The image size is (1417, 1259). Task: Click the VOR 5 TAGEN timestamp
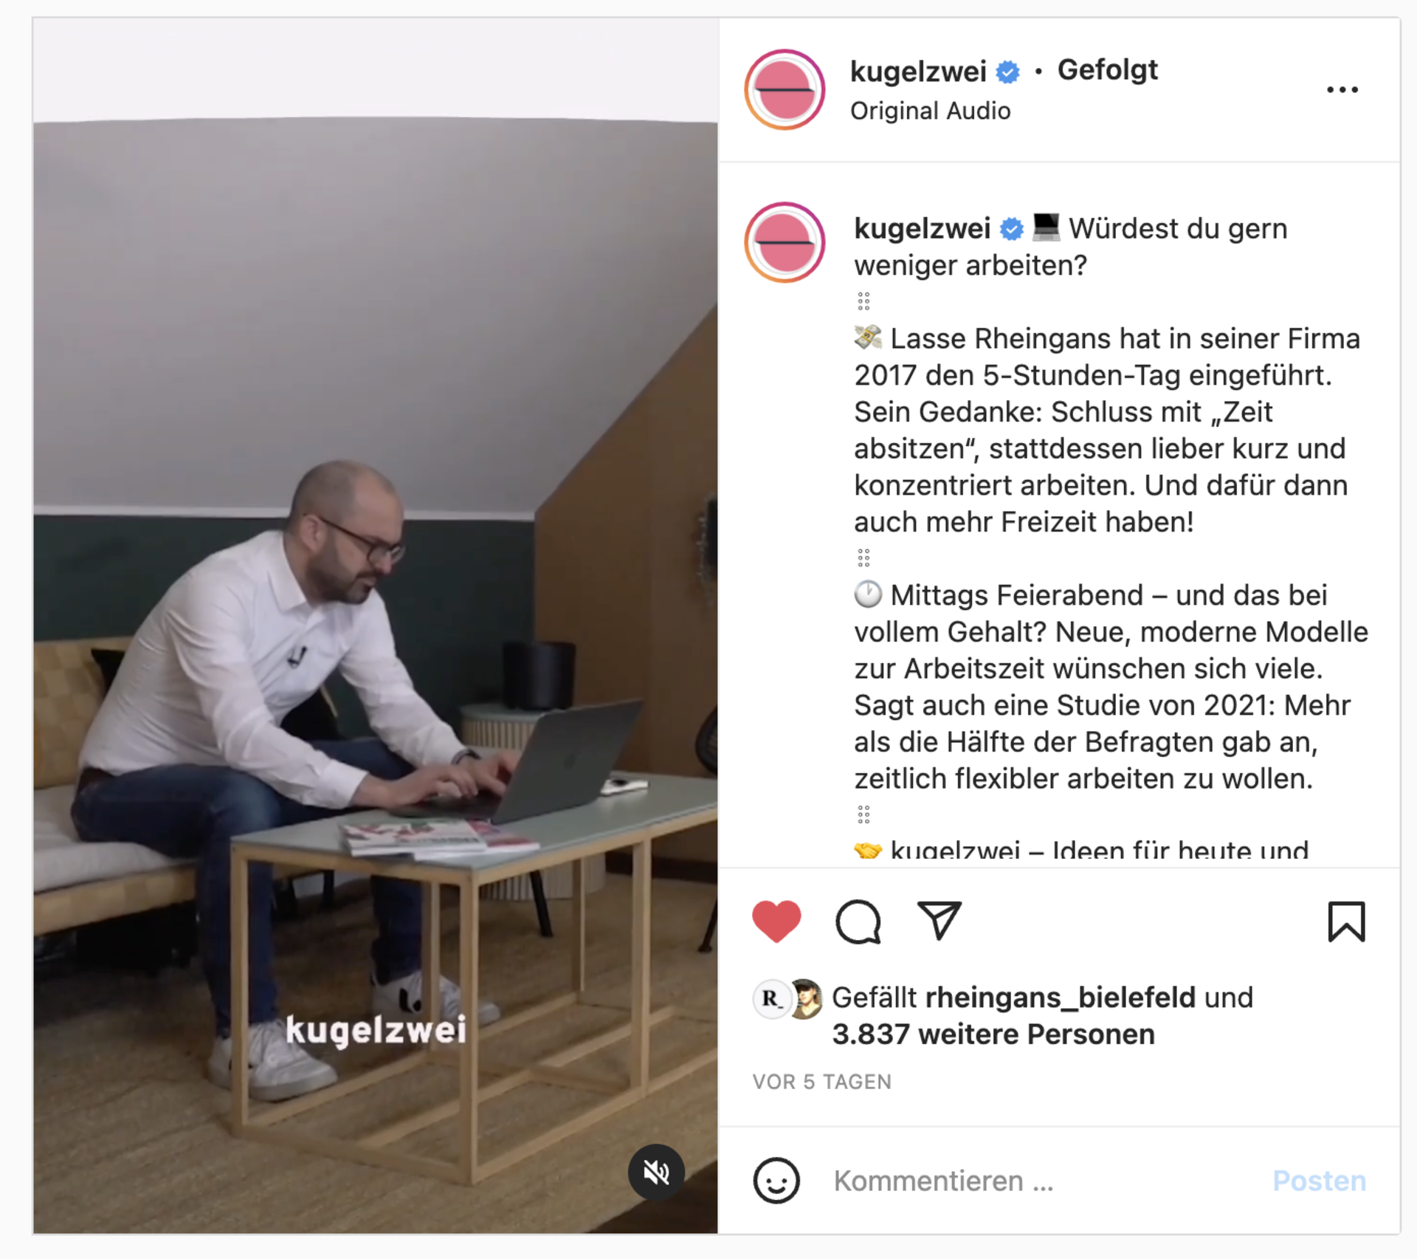821,1082
